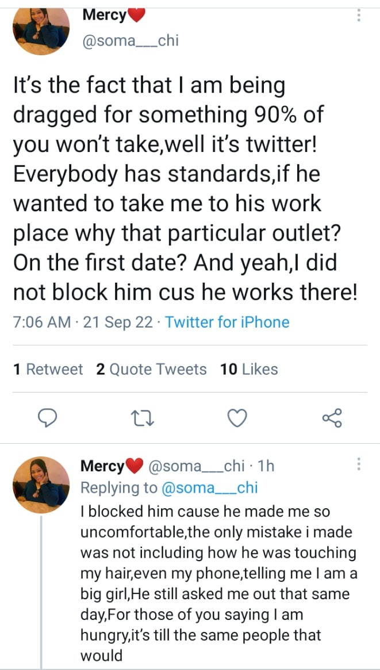Click "Mercy" display name on the reply tweet
The width and height of the screenshot is (380, 670).
[x=103, y=466]
